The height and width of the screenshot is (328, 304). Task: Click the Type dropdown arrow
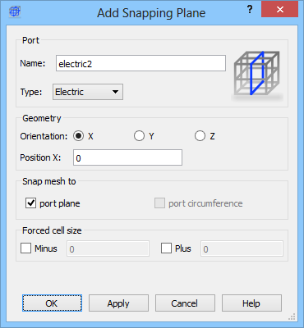[x=116, y=92]
